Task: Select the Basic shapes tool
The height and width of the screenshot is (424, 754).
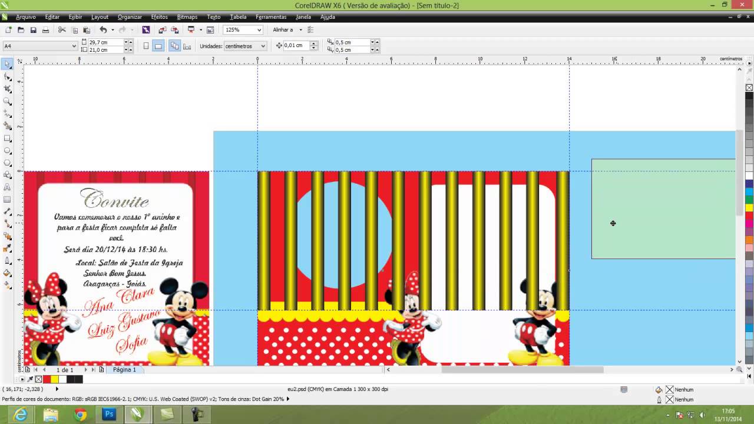Action: (8, 175)
